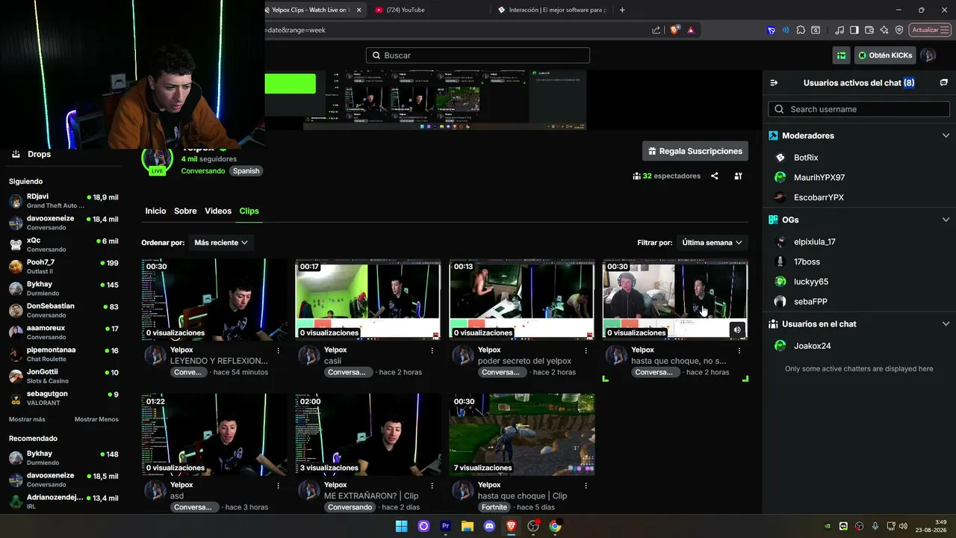Collapse the 'Usuarios en el chat' section
The image size is (956, 538).
(x=946, y=324)
